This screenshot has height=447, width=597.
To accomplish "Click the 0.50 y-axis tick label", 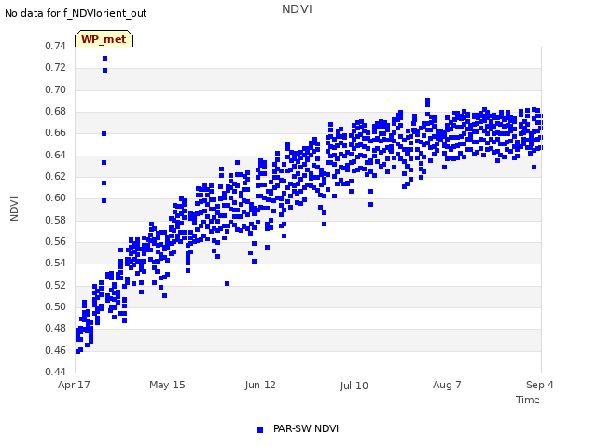I will click(x=56, y=306).
